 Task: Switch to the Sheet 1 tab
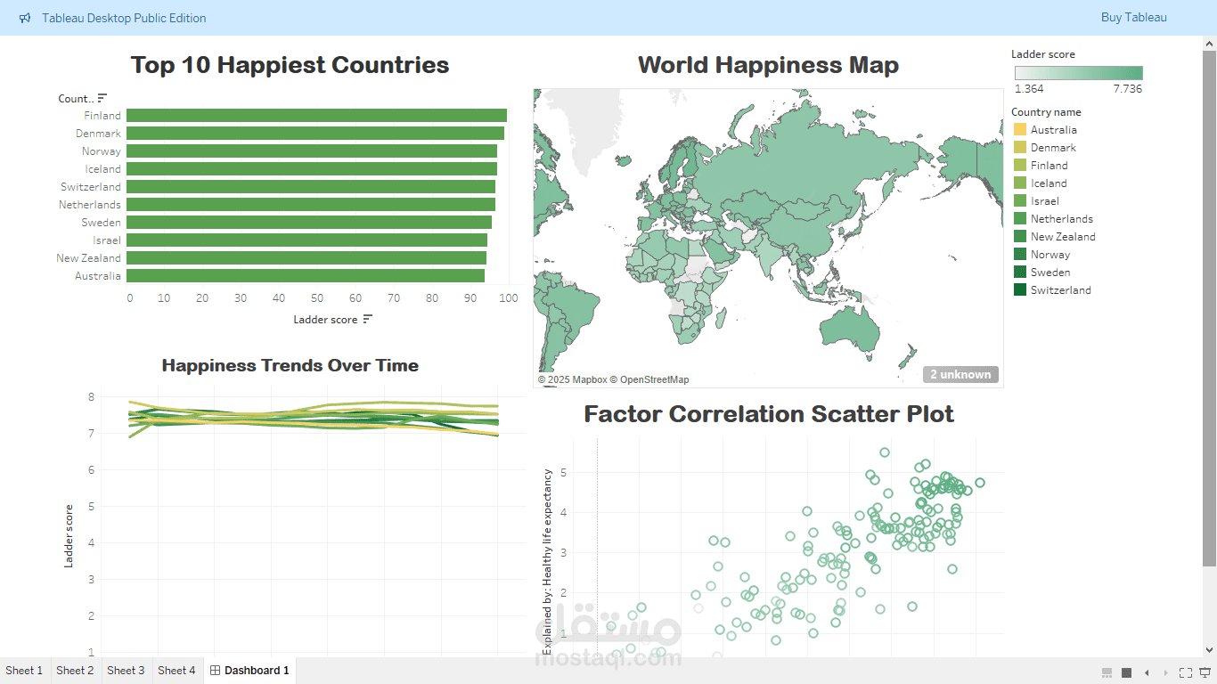click(24, 671)
